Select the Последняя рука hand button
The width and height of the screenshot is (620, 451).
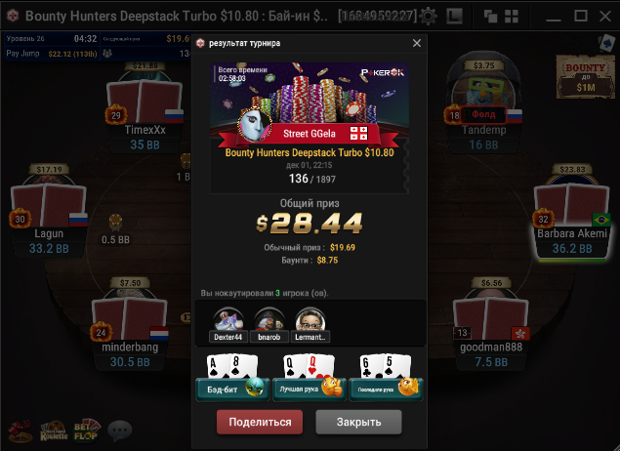pos(386,389)
